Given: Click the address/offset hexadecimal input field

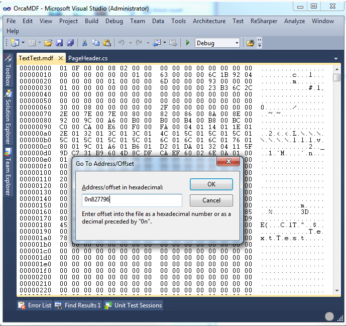Looking at the screenshot, I should [x=132, y=200].
